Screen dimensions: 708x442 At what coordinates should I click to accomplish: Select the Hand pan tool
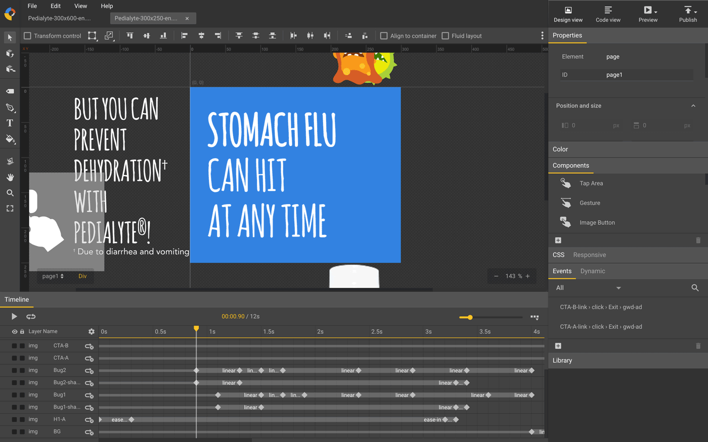click(10, 177)
